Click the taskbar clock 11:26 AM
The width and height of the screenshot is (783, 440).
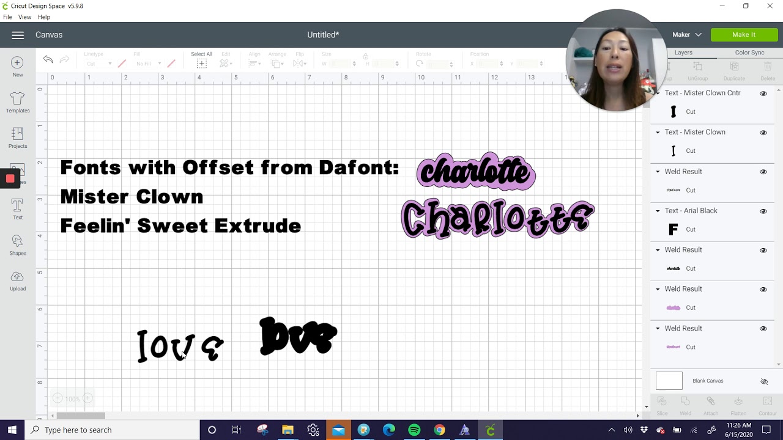pyautogui.click(x=738, y=425)
